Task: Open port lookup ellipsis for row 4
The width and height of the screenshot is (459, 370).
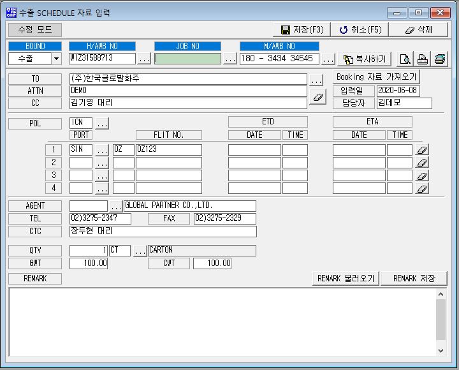Action: pyautogui.click(x=102, y=188)
